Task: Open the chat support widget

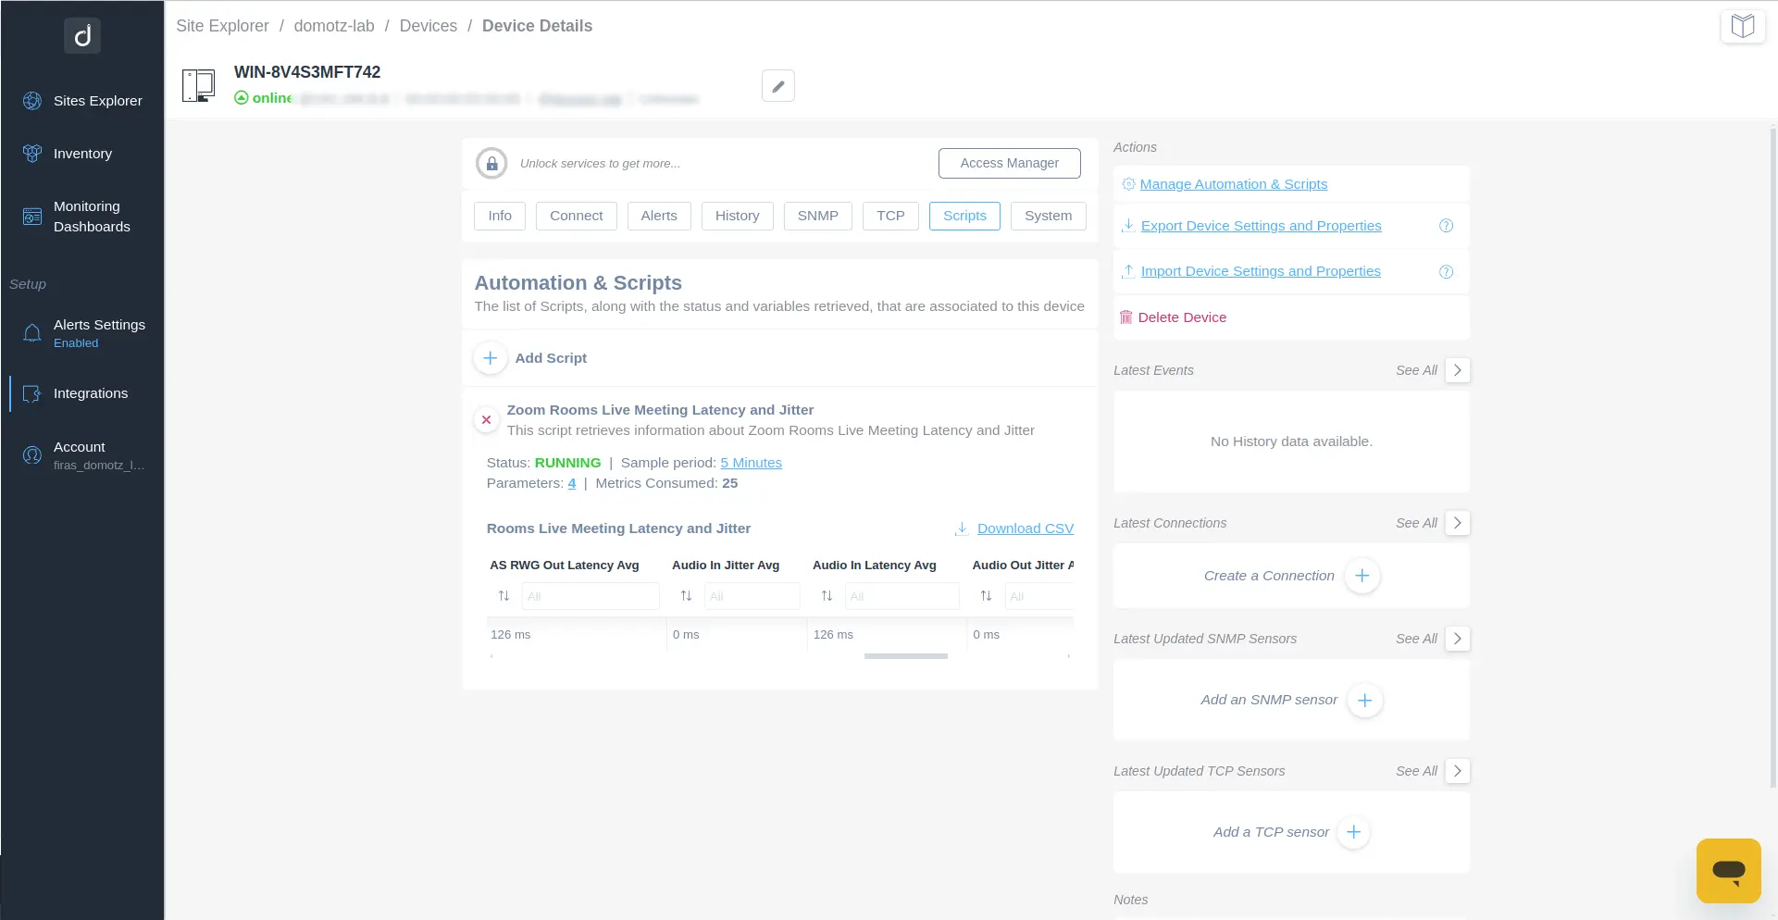Action: point(1727,870)
